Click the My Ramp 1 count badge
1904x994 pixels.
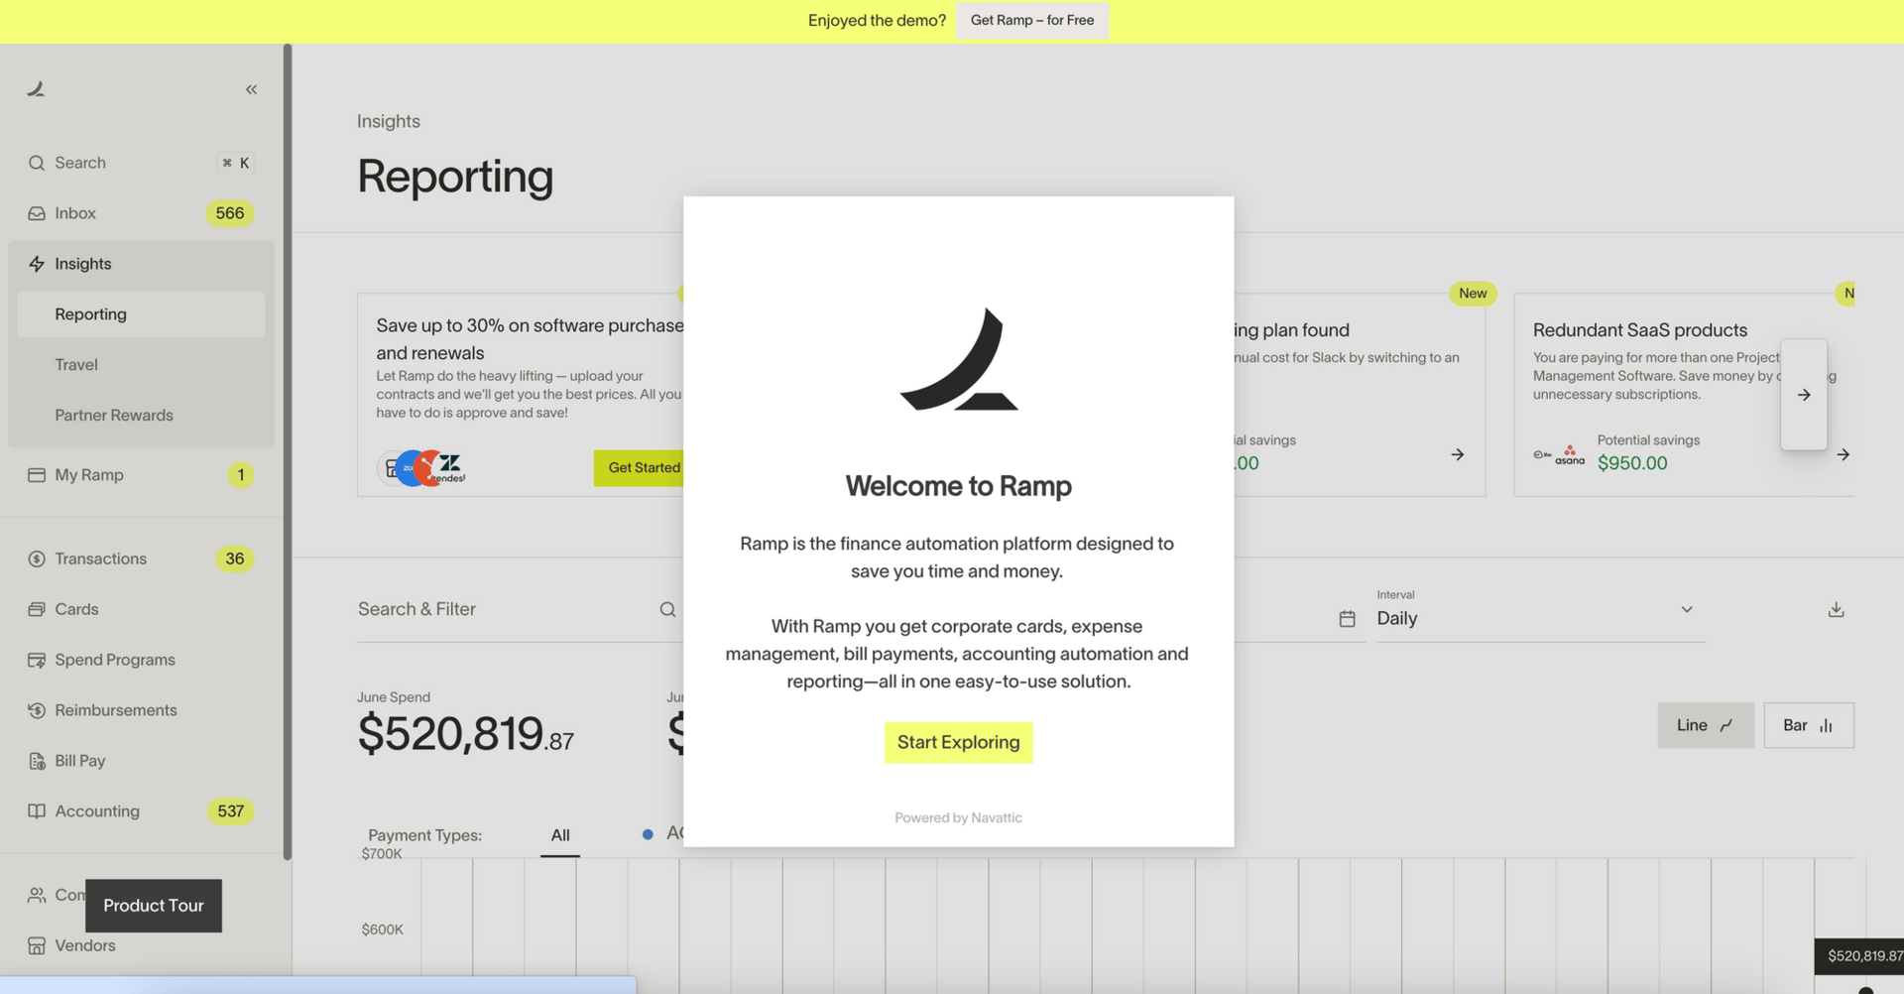point(241,475)
